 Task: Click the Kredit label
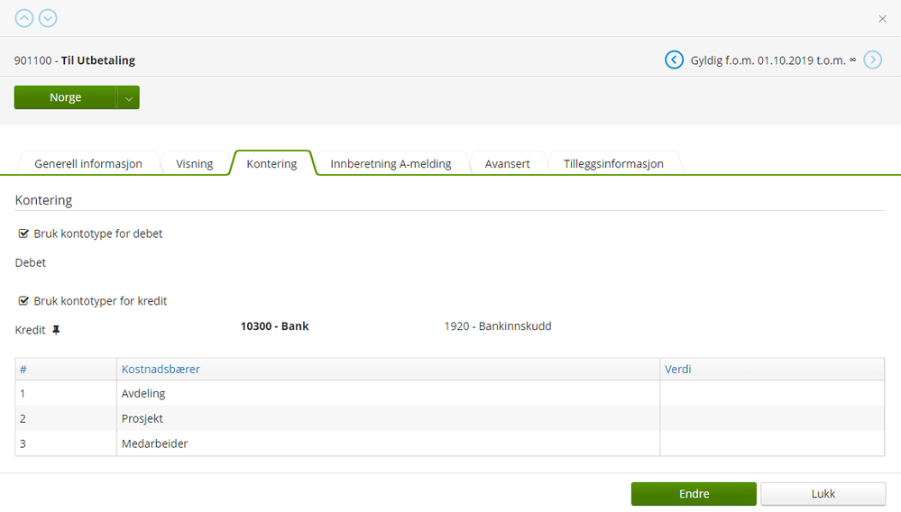coord(30,330)
